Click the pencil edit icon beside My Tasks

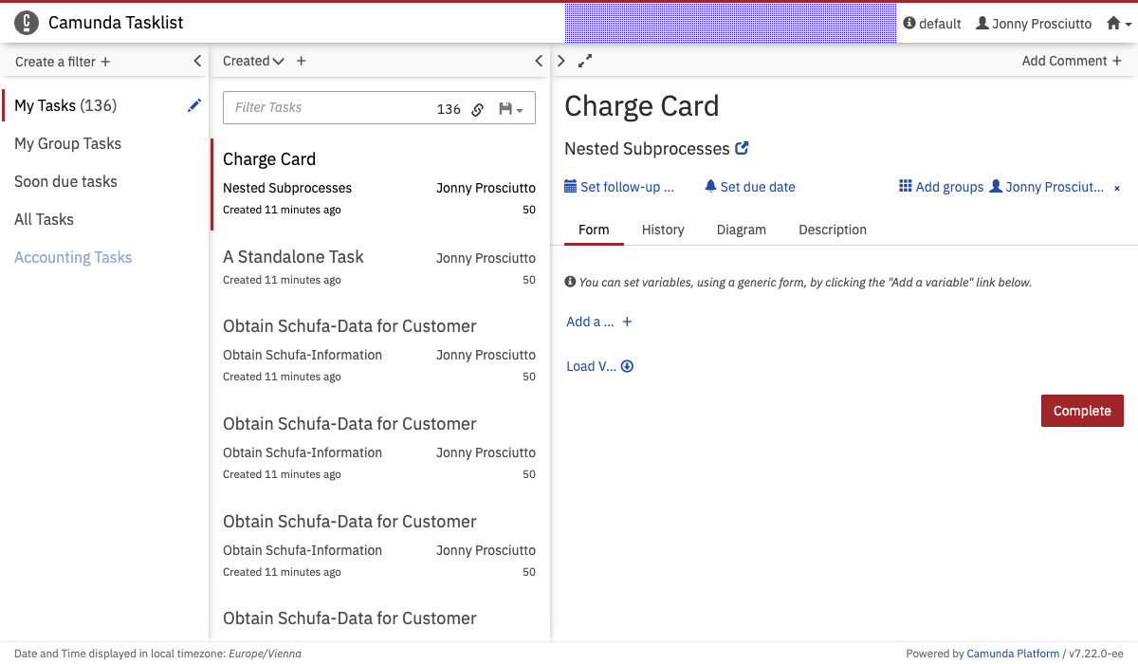(194, 105)
